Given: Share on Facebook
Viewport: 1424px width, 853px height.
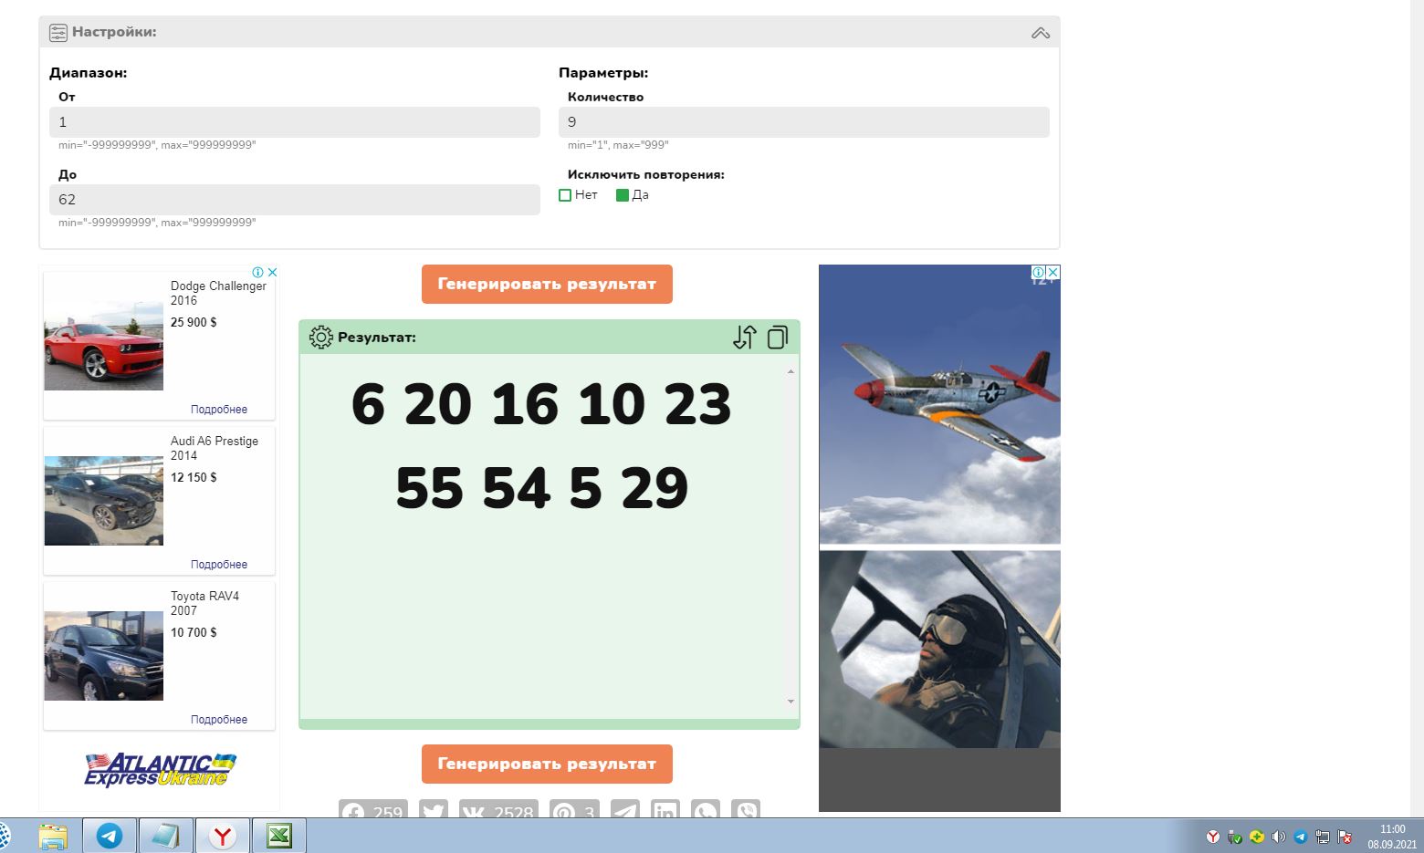Looking at the screenshot, I should coord(373,810).
